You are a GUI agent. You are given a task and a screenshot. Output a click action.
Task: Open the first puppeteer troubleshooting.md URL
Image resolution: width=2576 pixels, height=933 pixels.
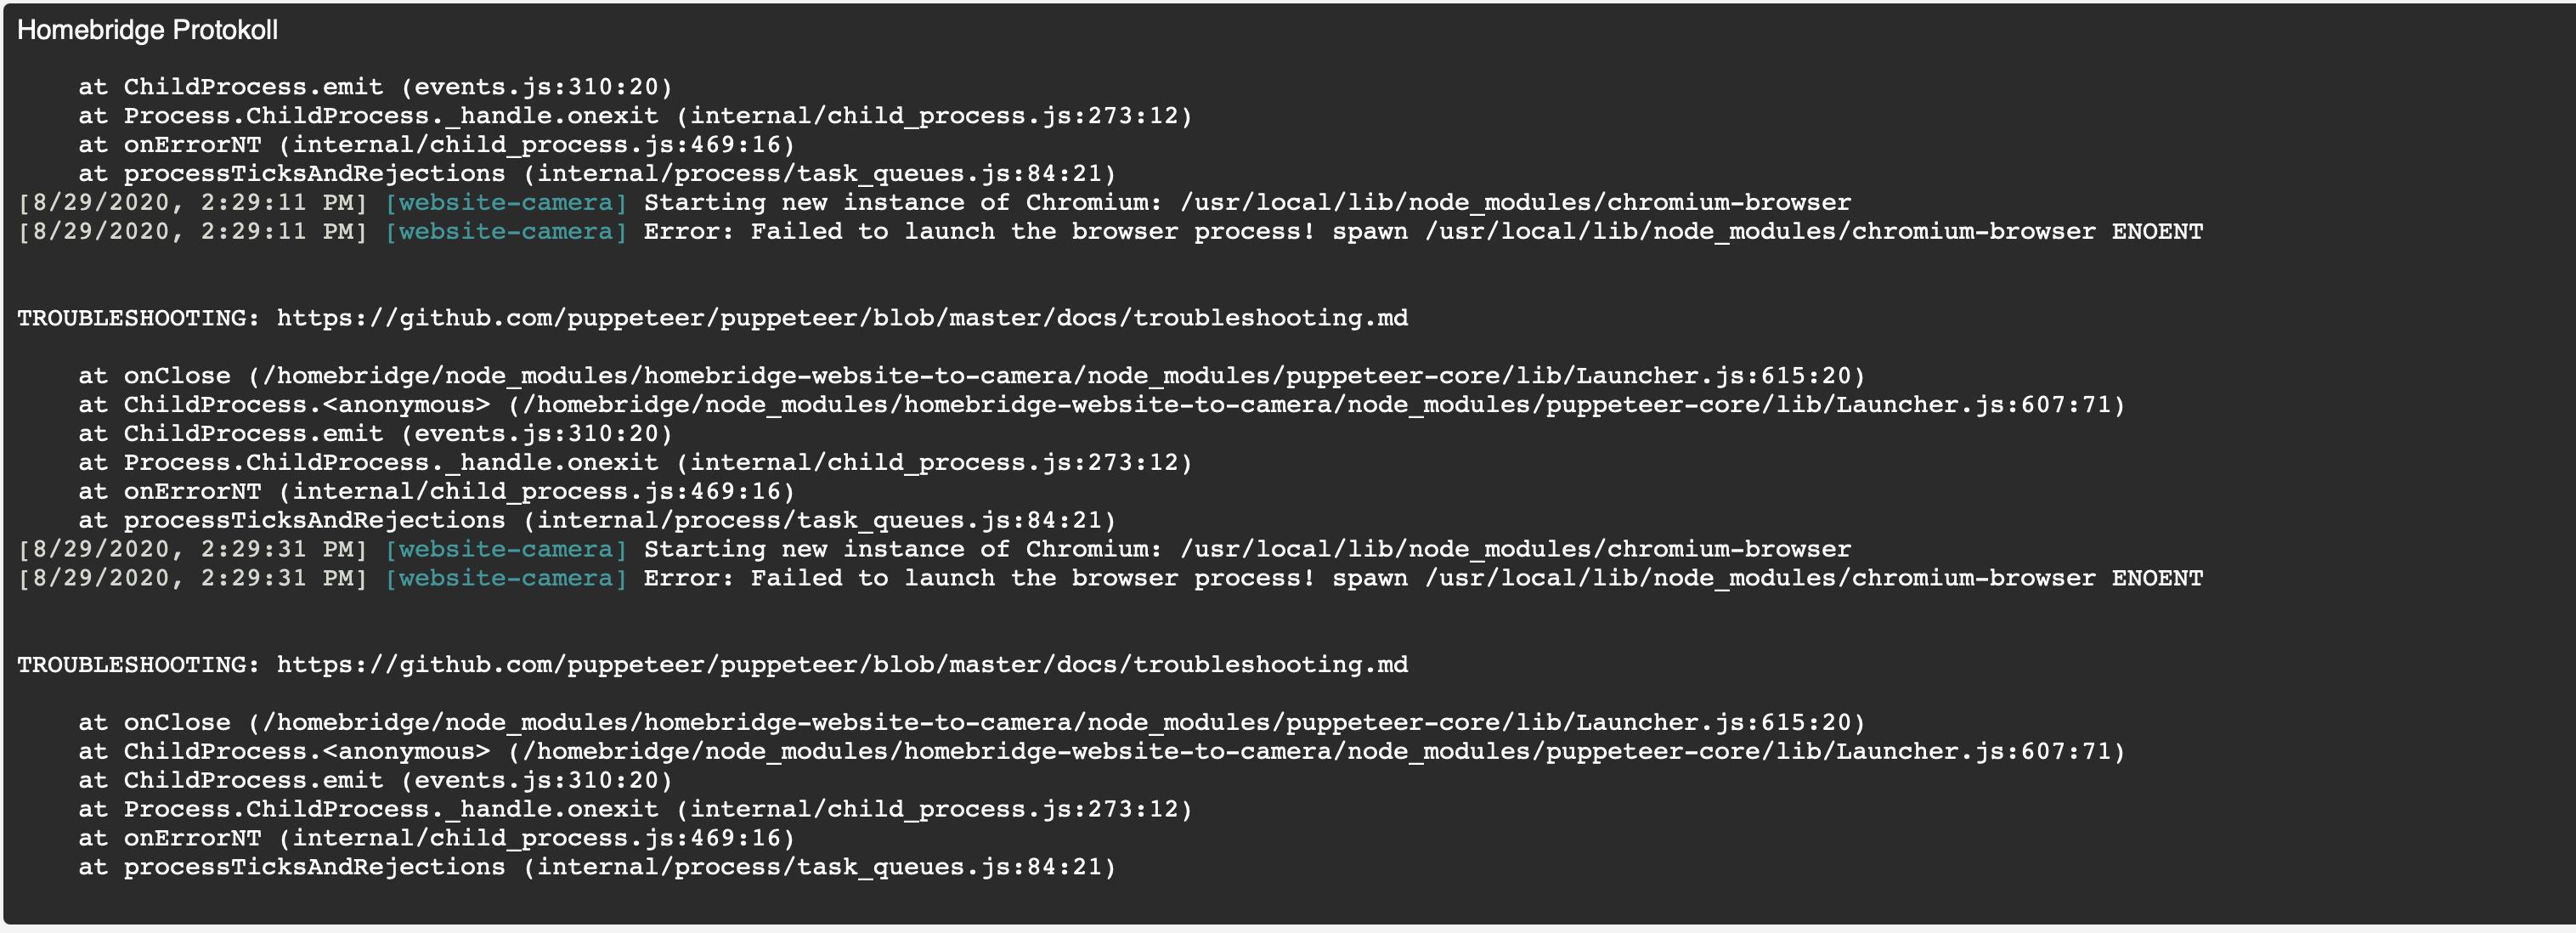[x=841, y=318]
